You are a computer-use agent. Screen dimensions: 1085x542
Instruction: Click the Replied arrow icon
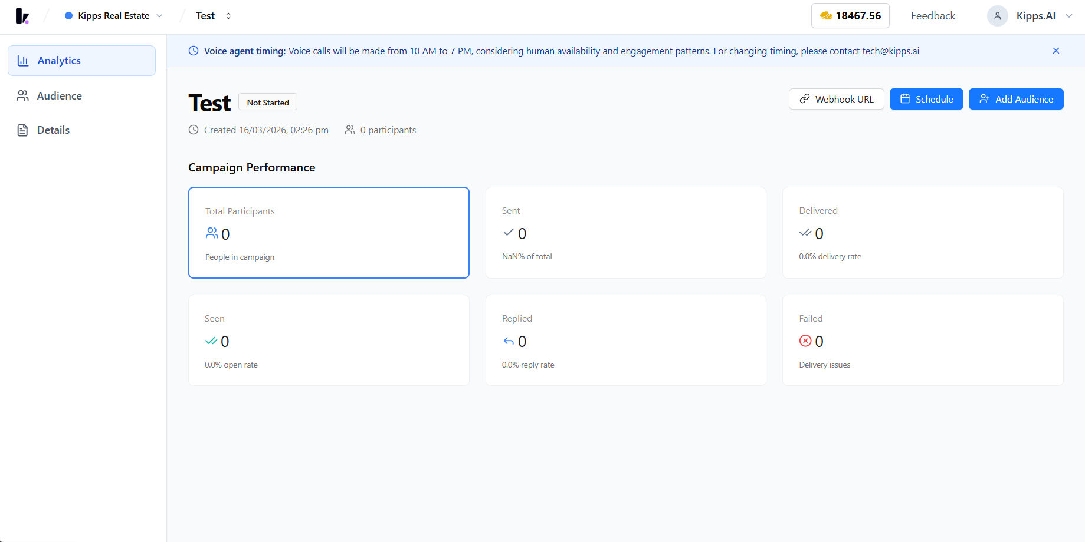click(509, 341)
